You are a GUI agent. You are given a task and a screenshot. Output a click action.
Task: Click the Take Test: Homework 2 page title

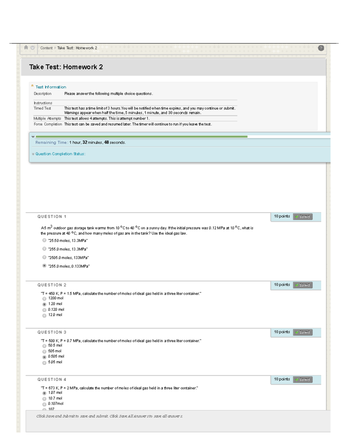(x=66, y=67)
